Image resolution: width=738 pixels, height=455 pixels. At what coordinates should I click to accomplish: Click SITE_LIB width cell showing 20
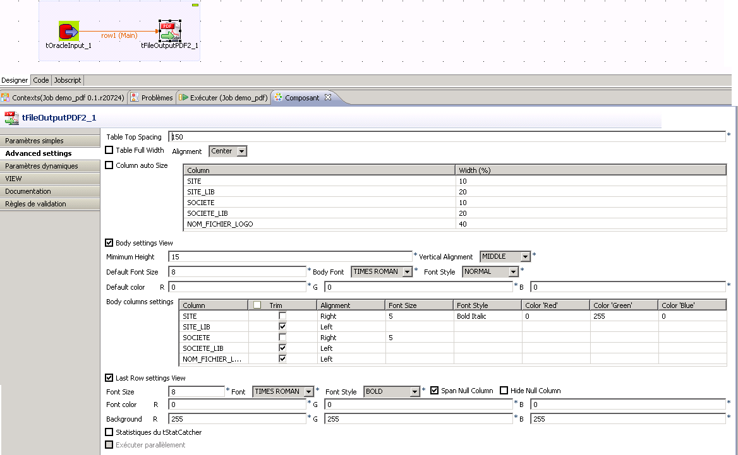click(591, 192)
